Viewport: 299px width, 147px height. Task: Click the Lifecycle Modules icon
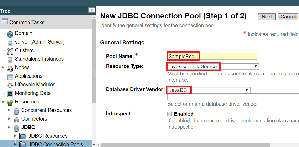click(10, 85)
